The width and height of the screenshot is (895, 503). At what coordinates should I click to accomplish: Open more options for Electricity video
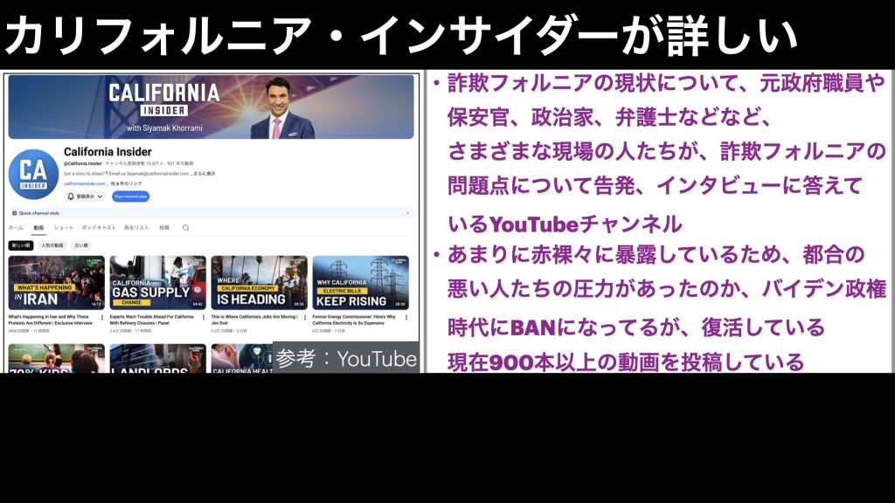click(x=406, y=318)
